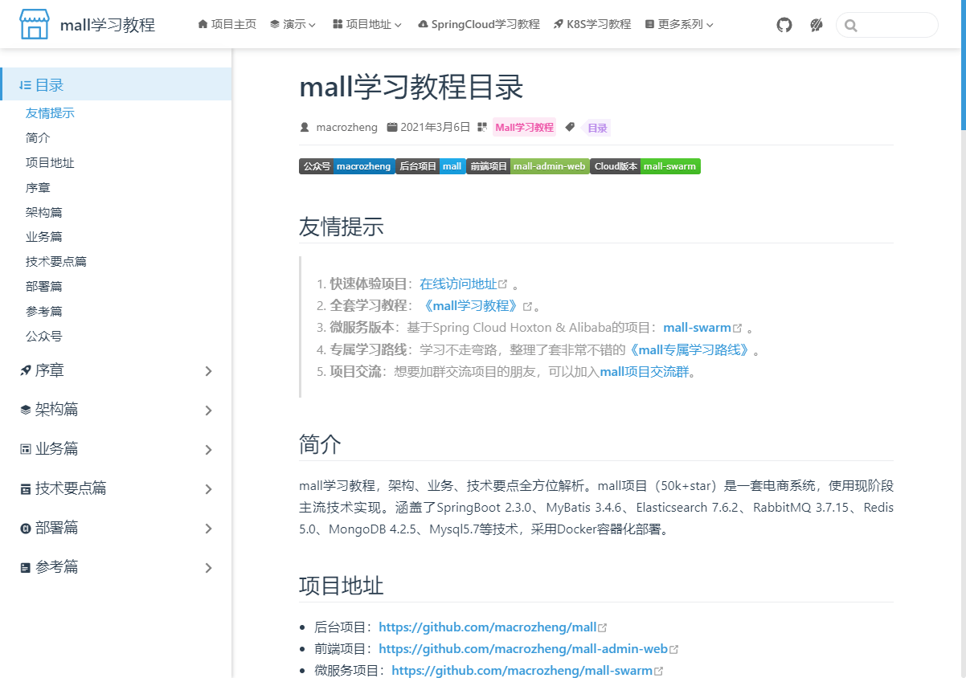Open the mall项目交流群 link
The image size is (966, 678).
pos(645,372)
